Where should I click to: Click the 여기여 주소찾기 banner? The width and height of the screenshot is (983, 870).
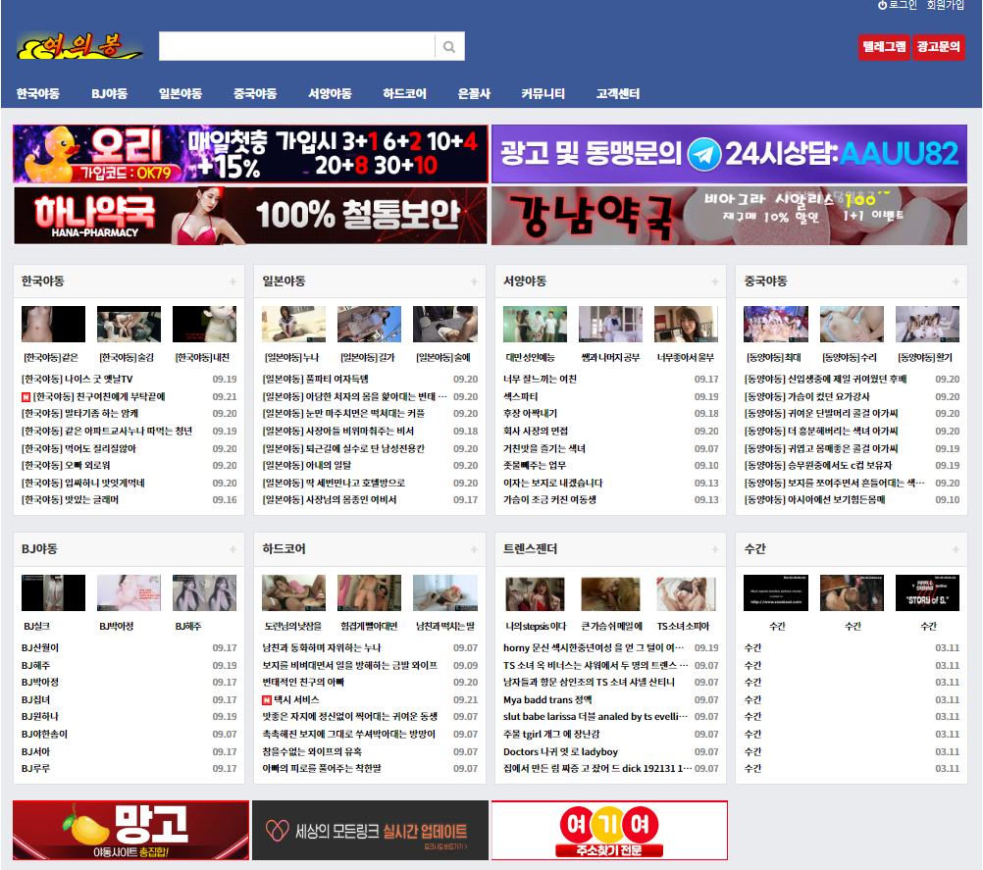coord(609,830)
